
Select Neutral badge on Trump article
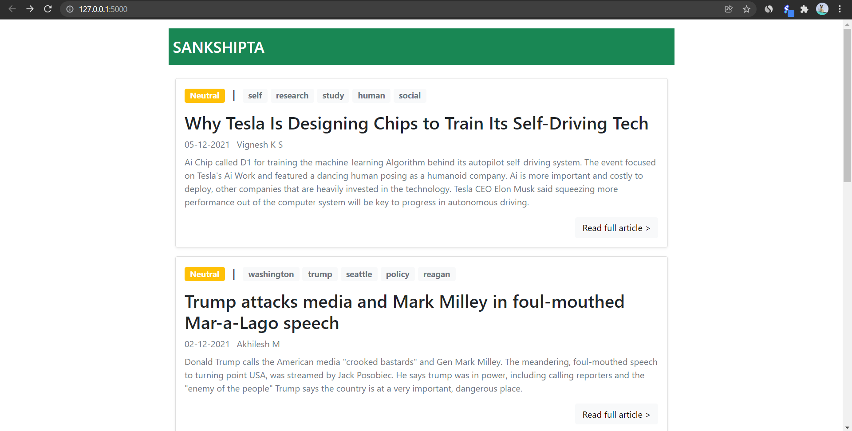tap(205, 274)
